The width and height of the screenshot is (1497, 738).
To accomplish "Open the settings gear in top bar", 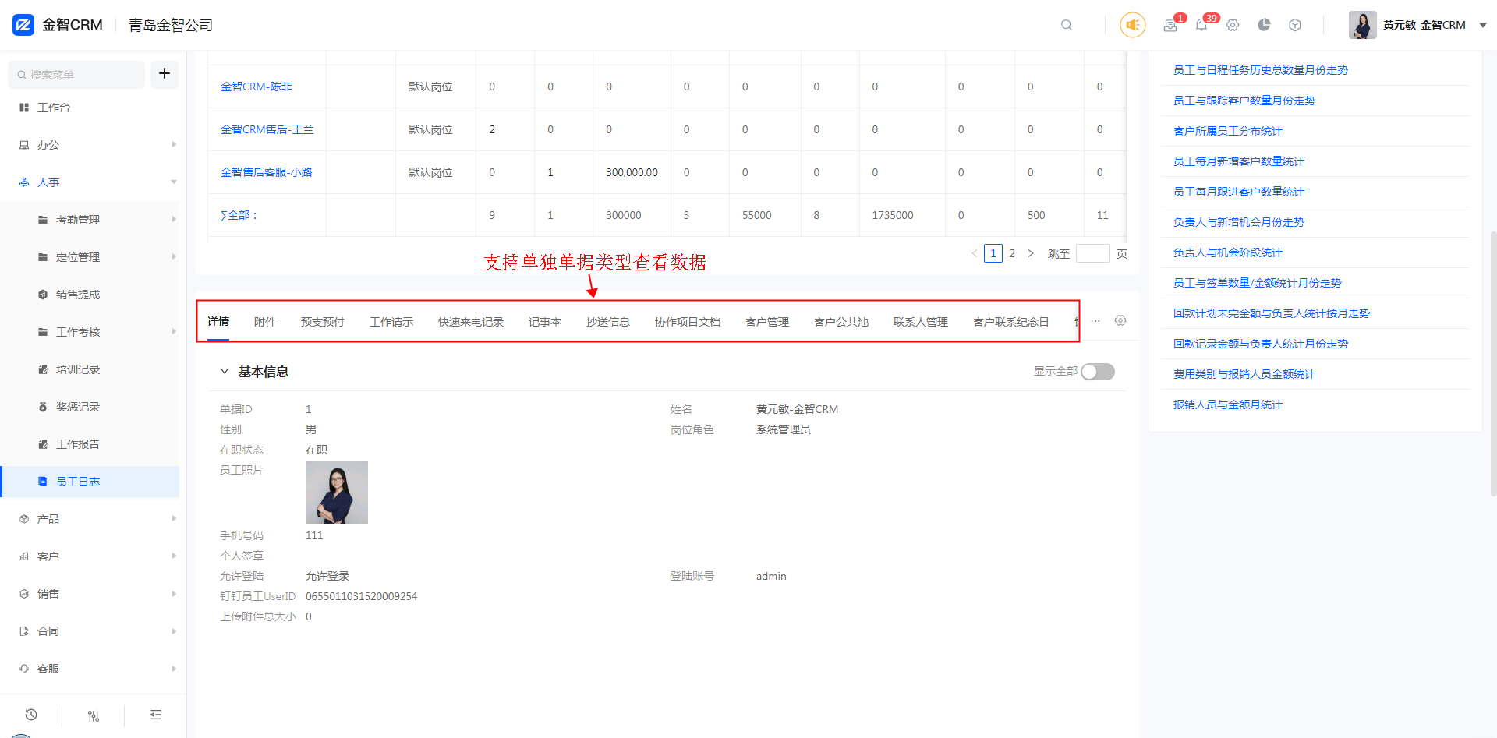I will coord(1233,25).
